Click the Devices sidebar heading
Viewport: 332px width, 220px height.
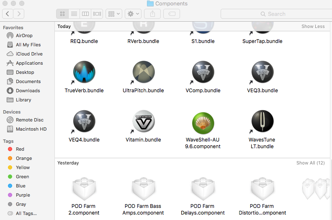pyautogui.click(x=12, y=112)
